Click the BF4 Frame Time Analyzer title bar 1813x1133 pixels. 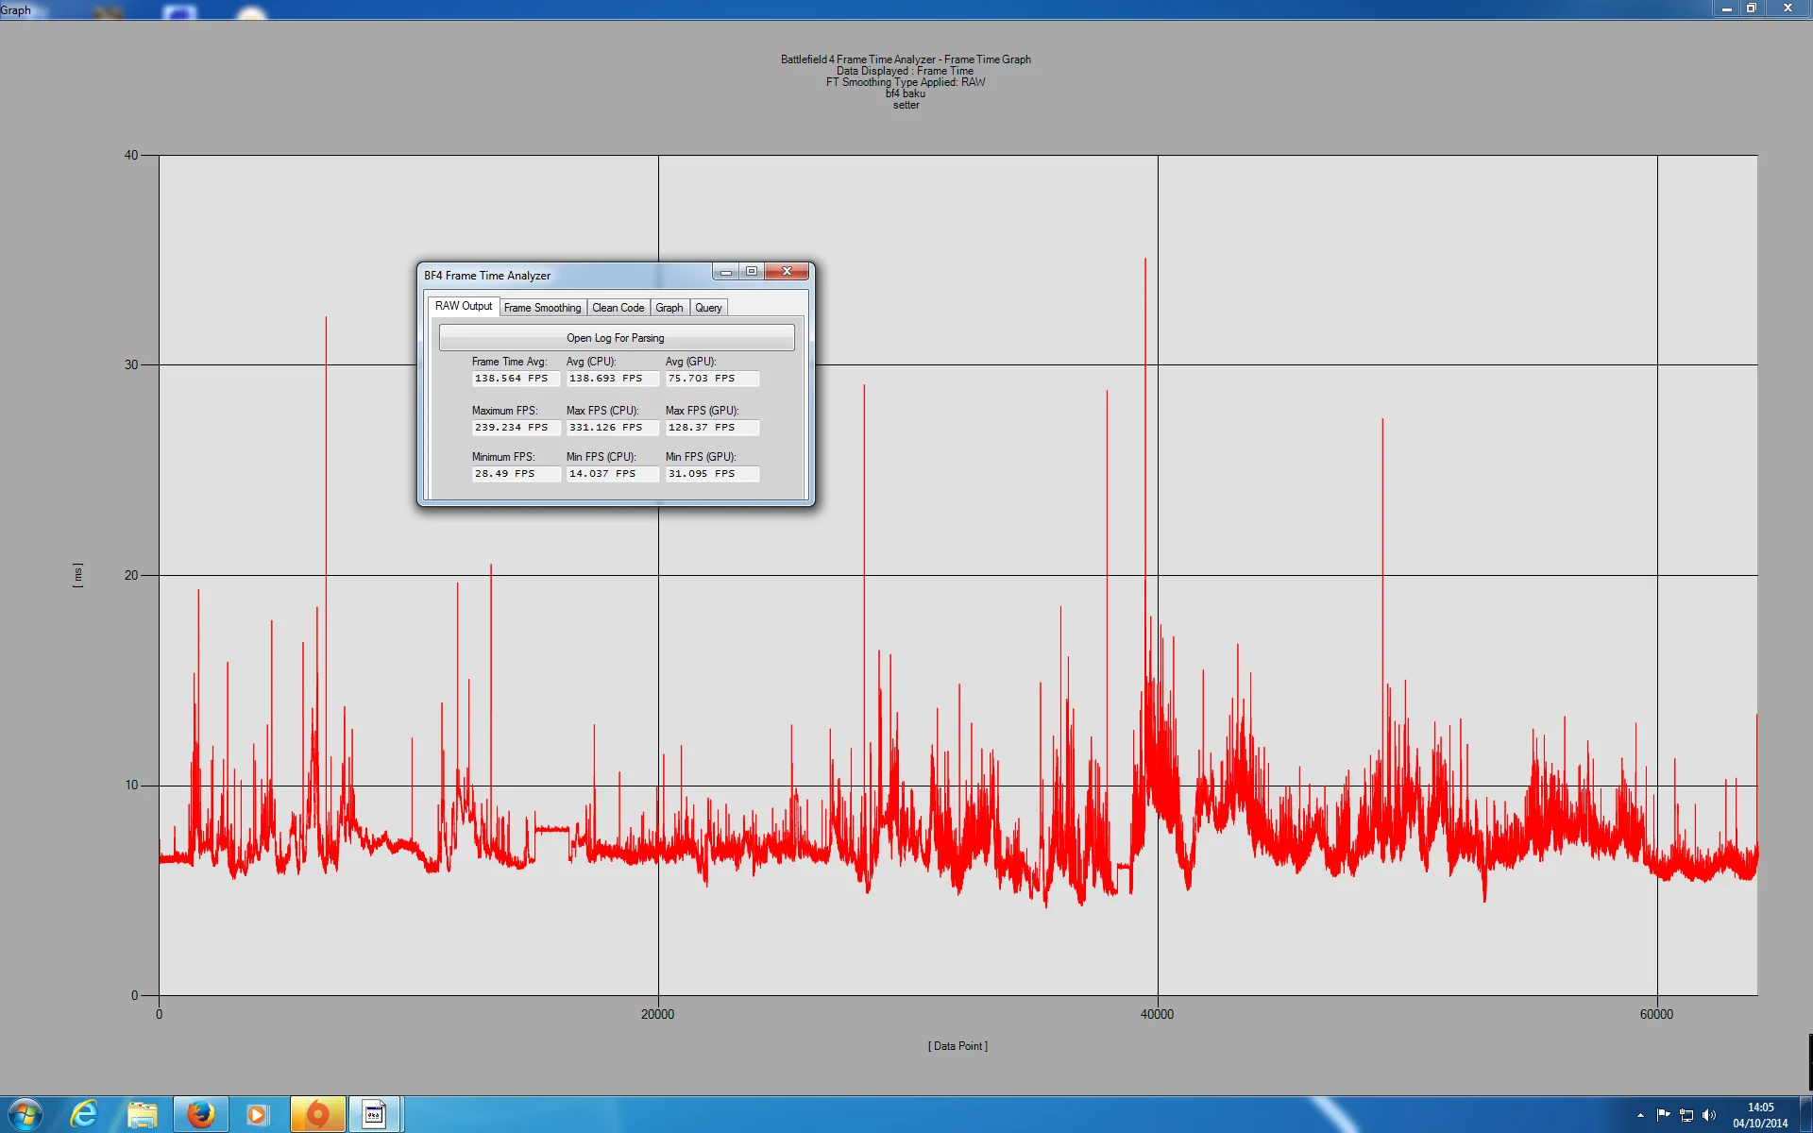tap(567, 275)
